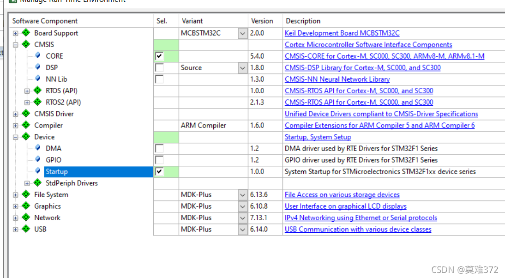Screen dimensions: 505x278
Task: Click the RTOS2 (API) green diamond icon
Action: point(38,102)
